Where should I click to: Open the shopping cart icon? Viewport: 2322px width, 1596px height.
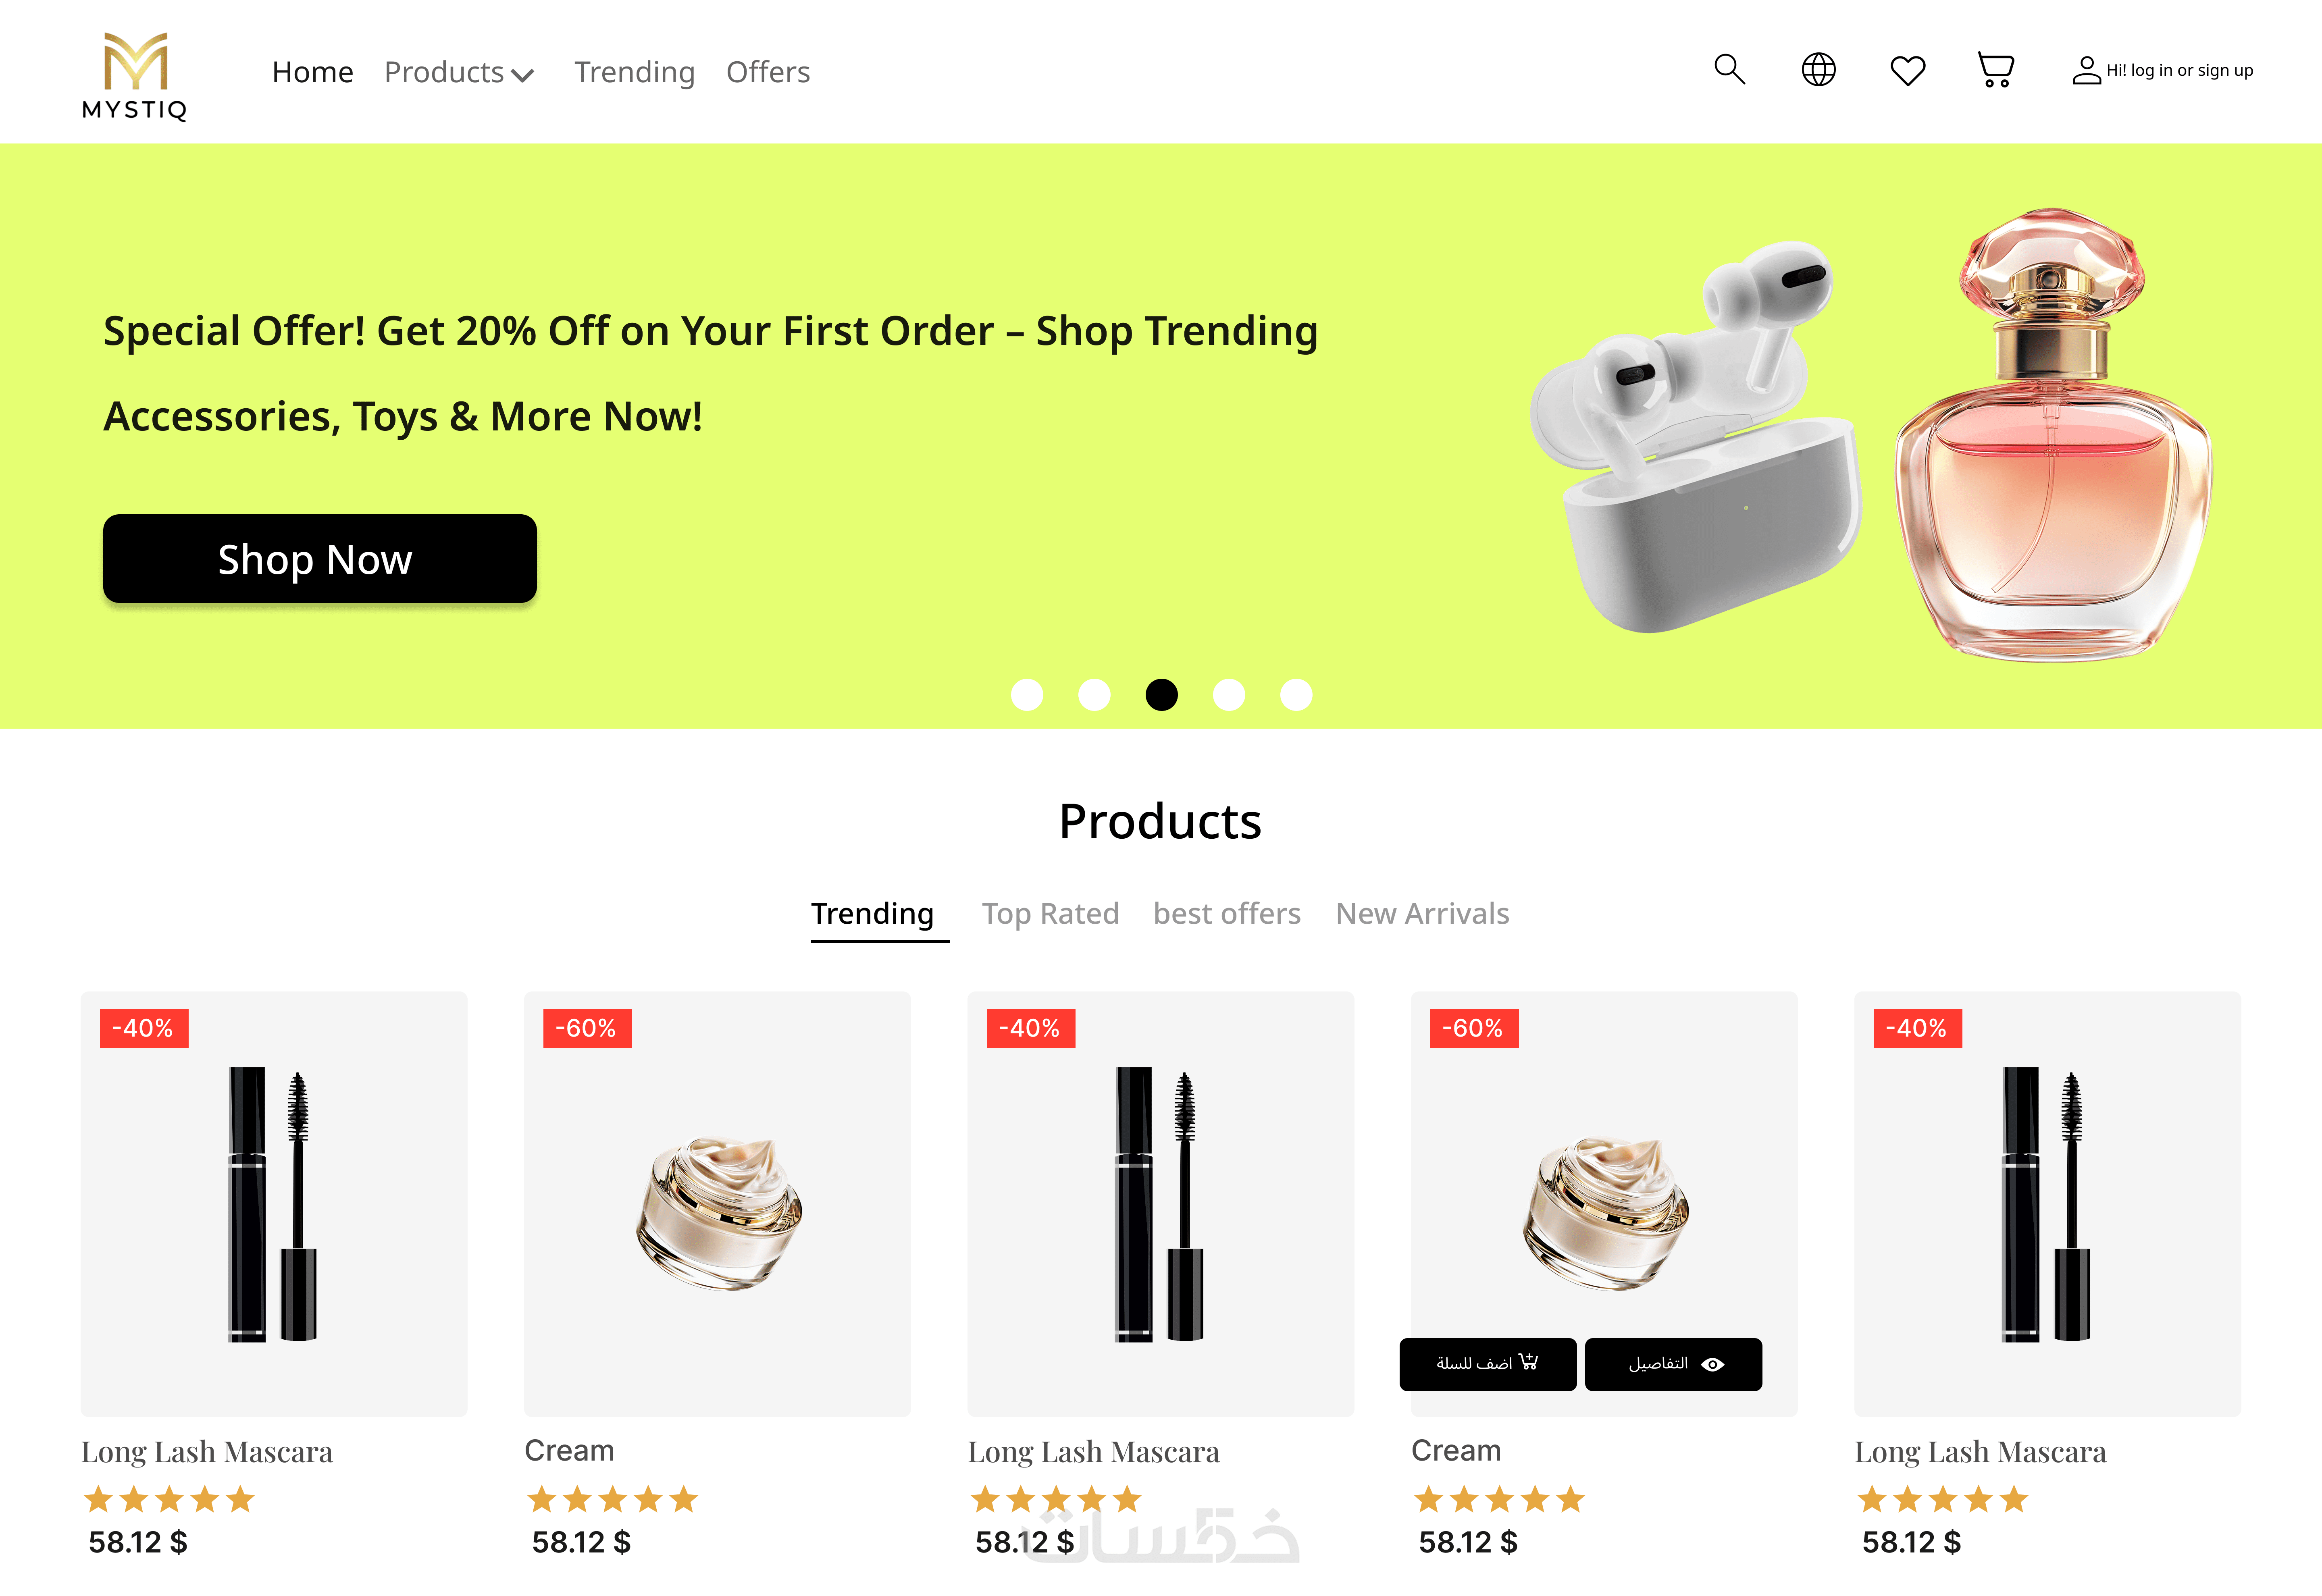tap(1996, 70)
